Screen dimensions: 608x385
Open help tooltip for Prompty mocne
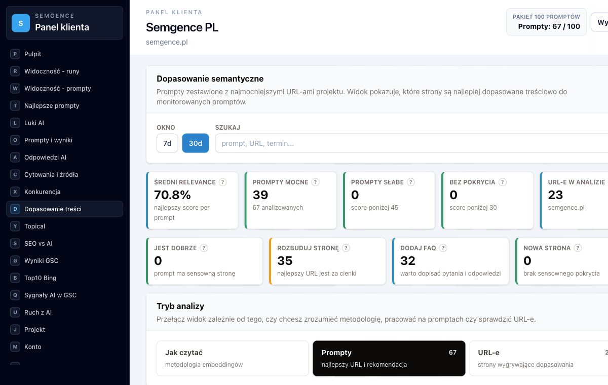click(315, 182)
